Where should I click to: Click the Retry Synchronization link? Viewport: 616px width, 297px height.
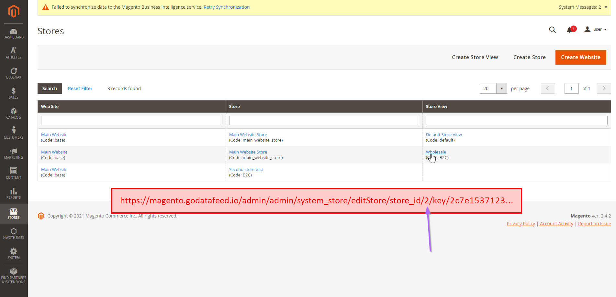click(x=227, y=7)
